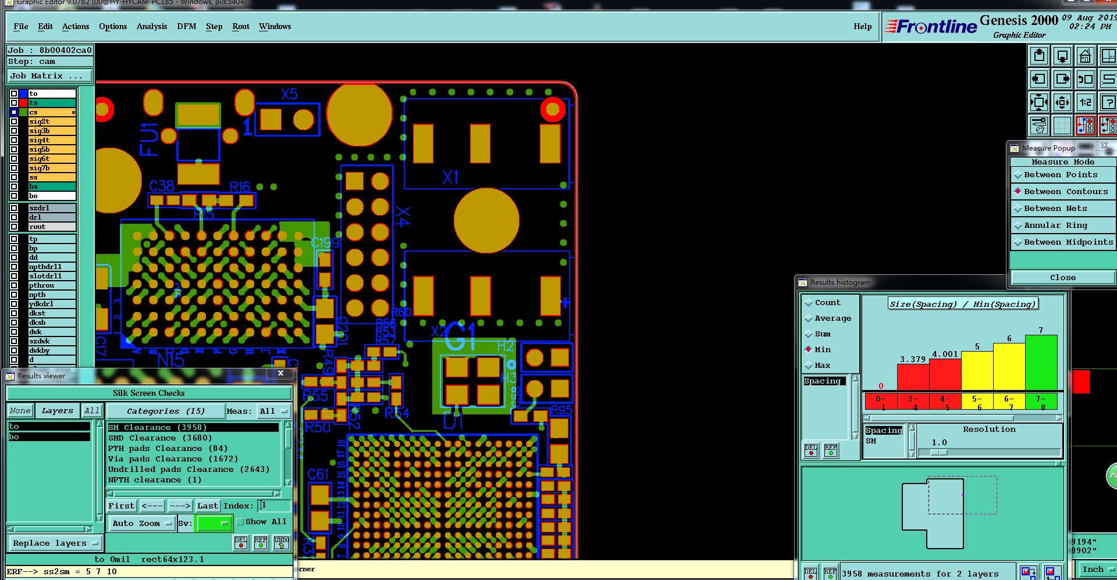Open the graphic options wrench and palette icon
The width and height of the screenshot is (1117, 580).
(x=1039, y=125)
